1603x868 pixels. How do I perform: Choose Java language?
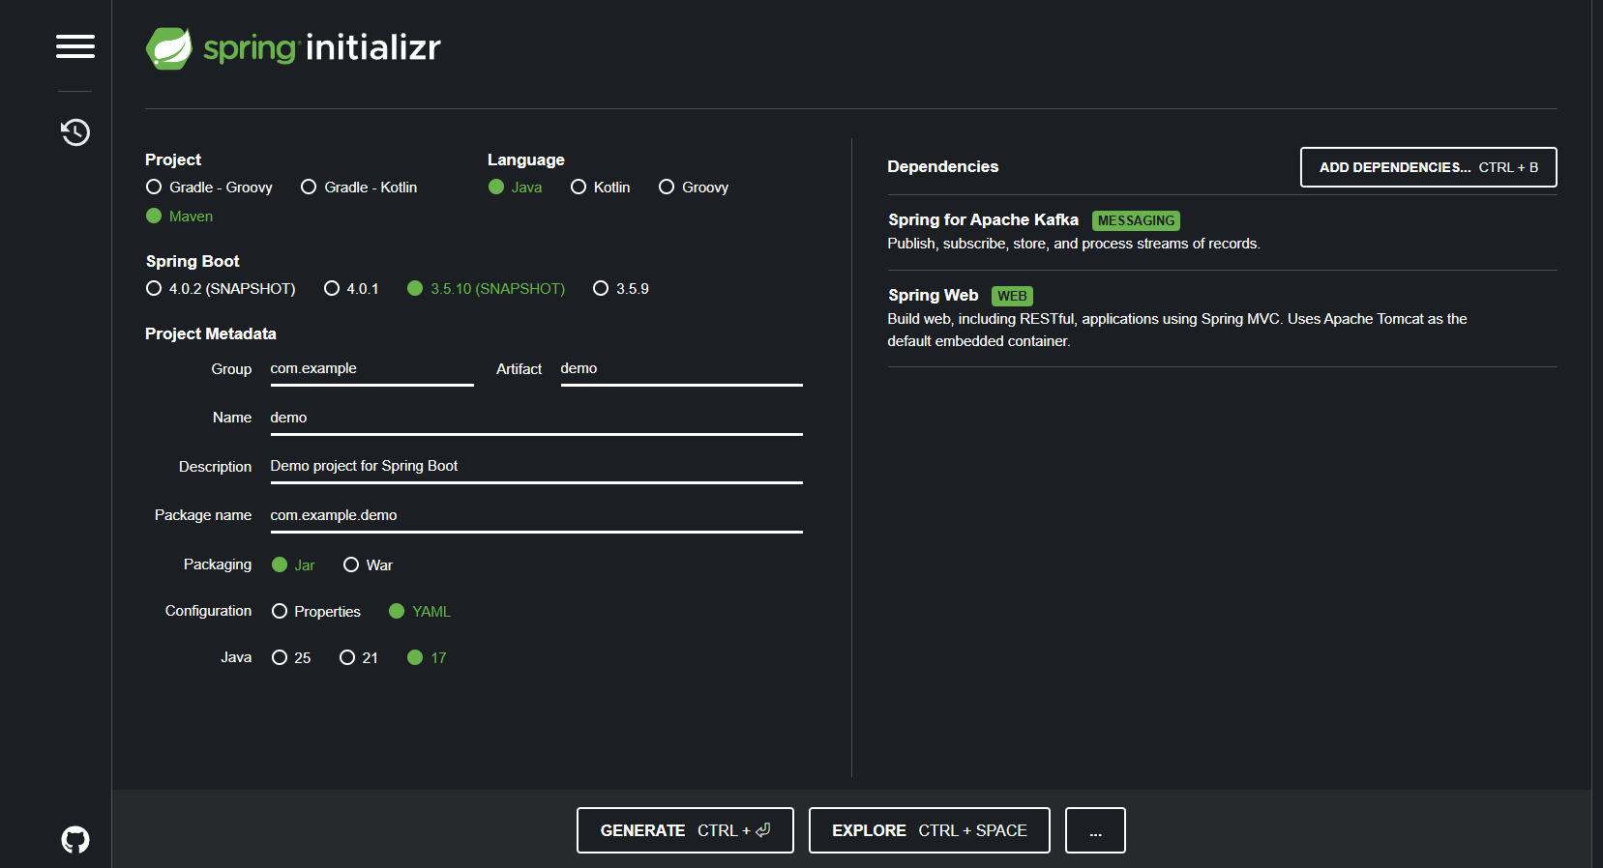pos(515,187)
